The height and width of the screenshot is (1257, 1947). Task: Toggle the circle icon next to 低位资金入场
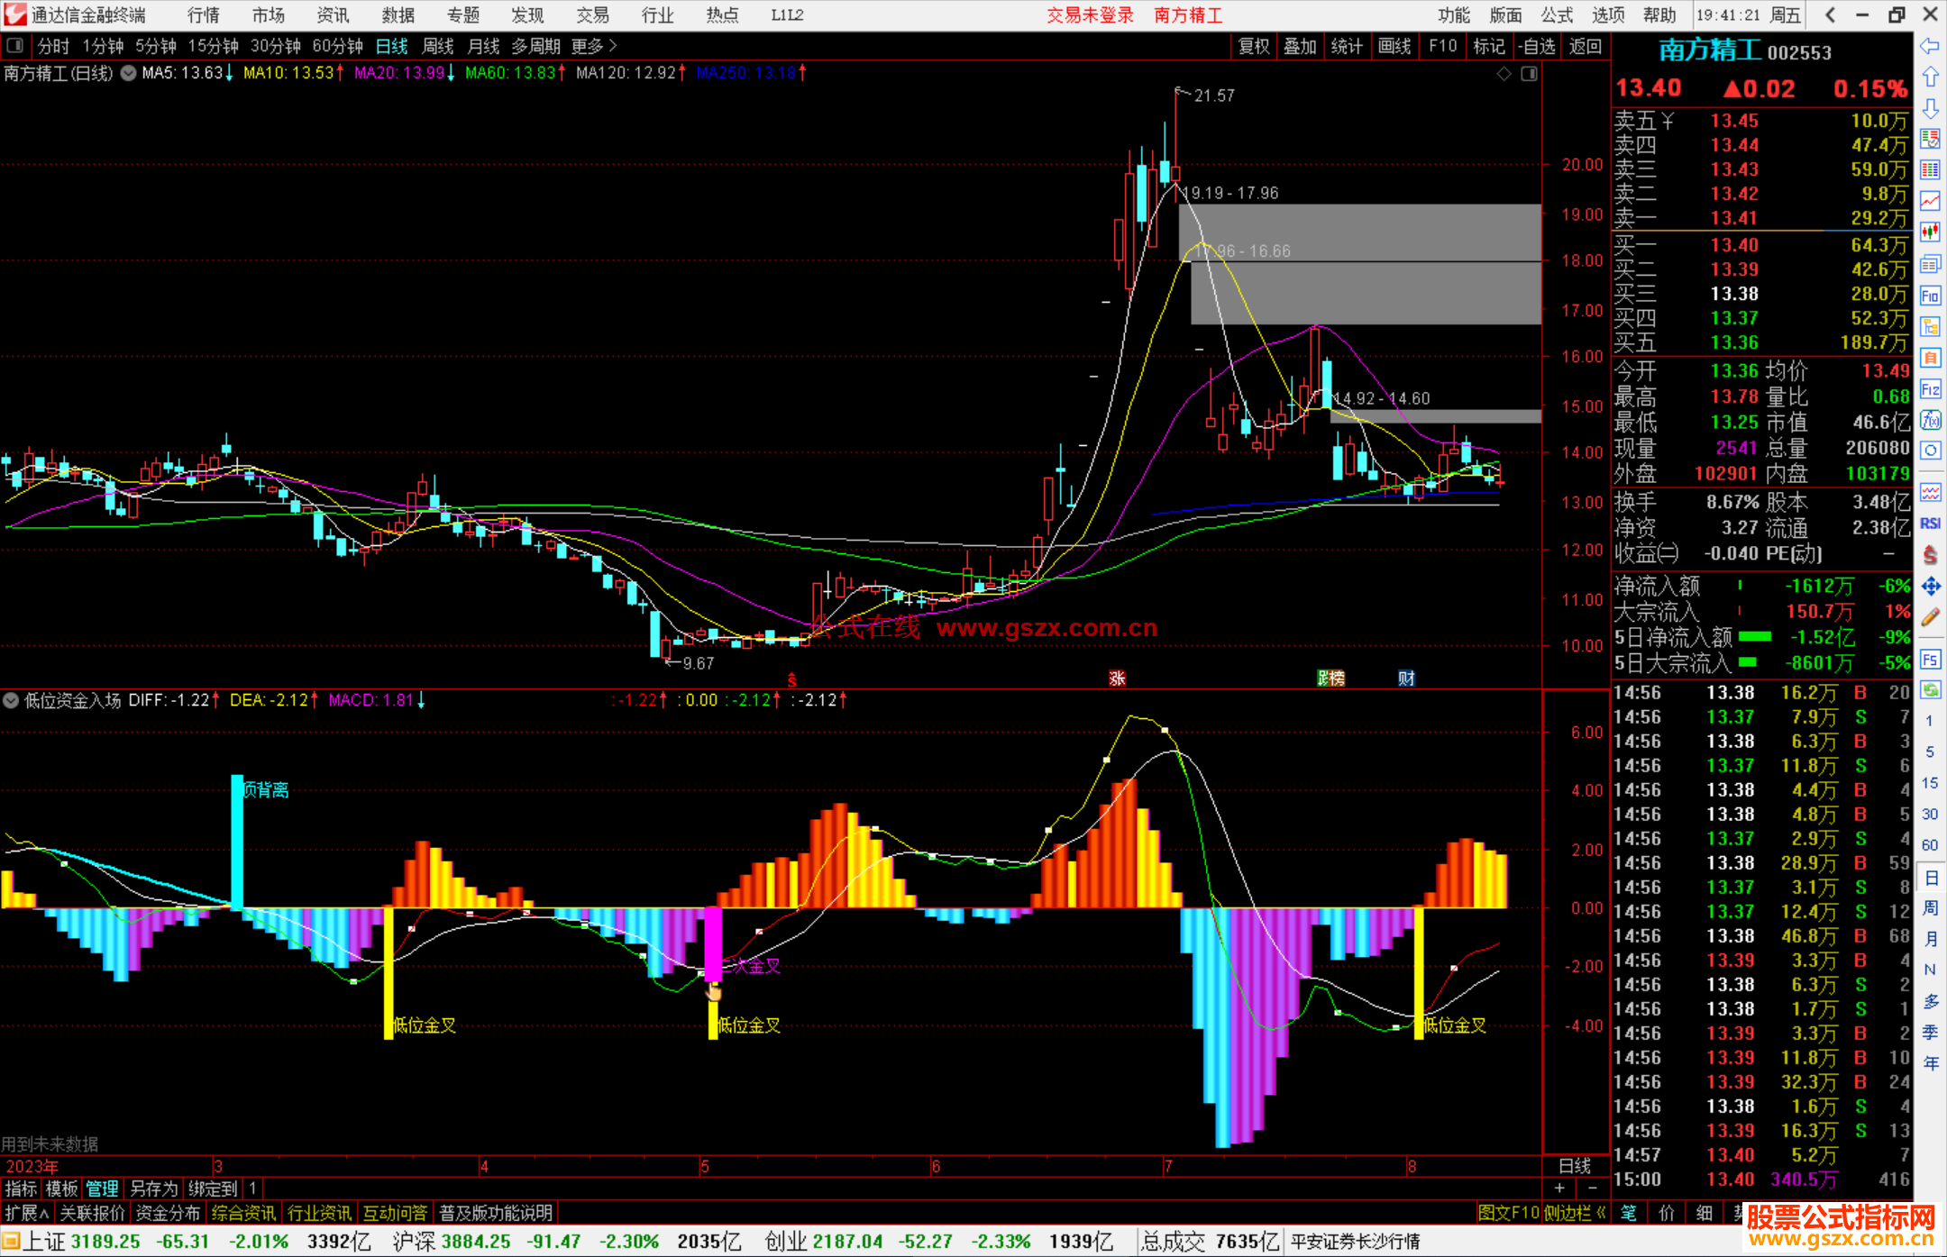[x=11, y=700]
